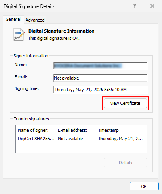The height and width of the screenshot is (194, 162).
Task: Click the 'This digital signature is OK.' text
Action: [54, 38]
